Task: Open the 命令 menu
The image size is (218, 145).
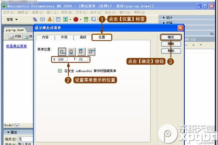Action: click(x=96, y=12)
